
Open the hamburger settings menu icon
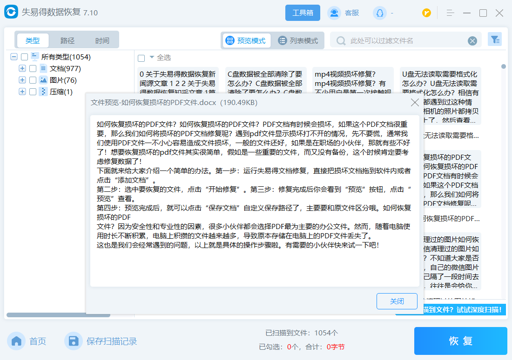point(450,13)
